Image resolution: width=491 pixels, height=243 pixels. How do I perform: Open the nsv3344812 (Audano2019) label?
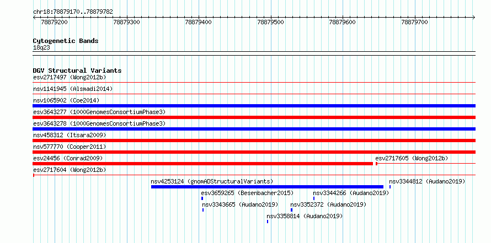tap(427, 181)
